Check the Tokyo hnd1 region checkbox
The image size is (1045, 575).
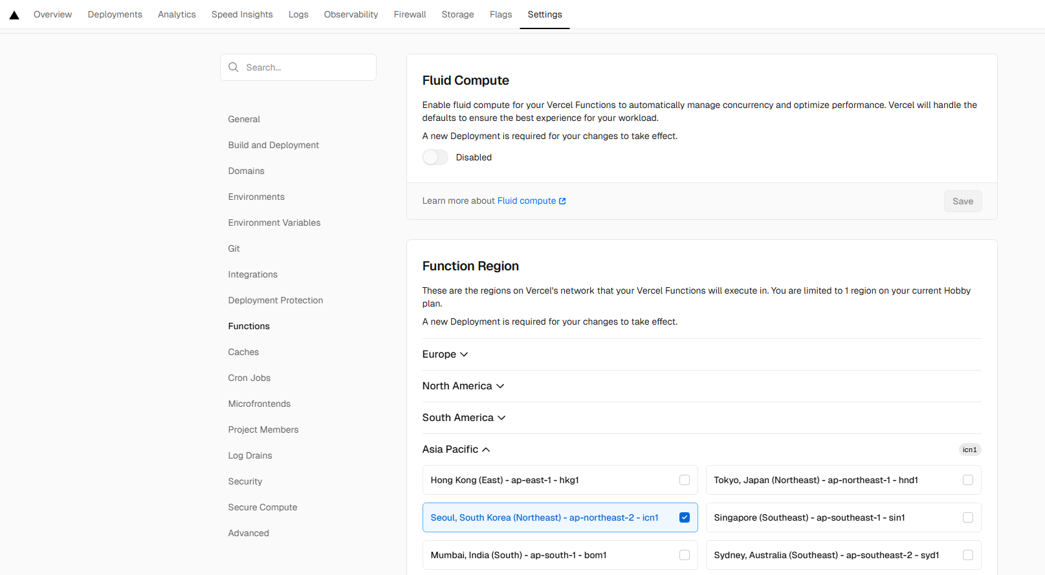click(968, 480)
